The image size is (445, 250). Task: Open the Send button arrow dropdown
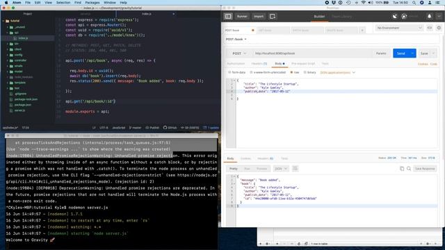[412, 53]
